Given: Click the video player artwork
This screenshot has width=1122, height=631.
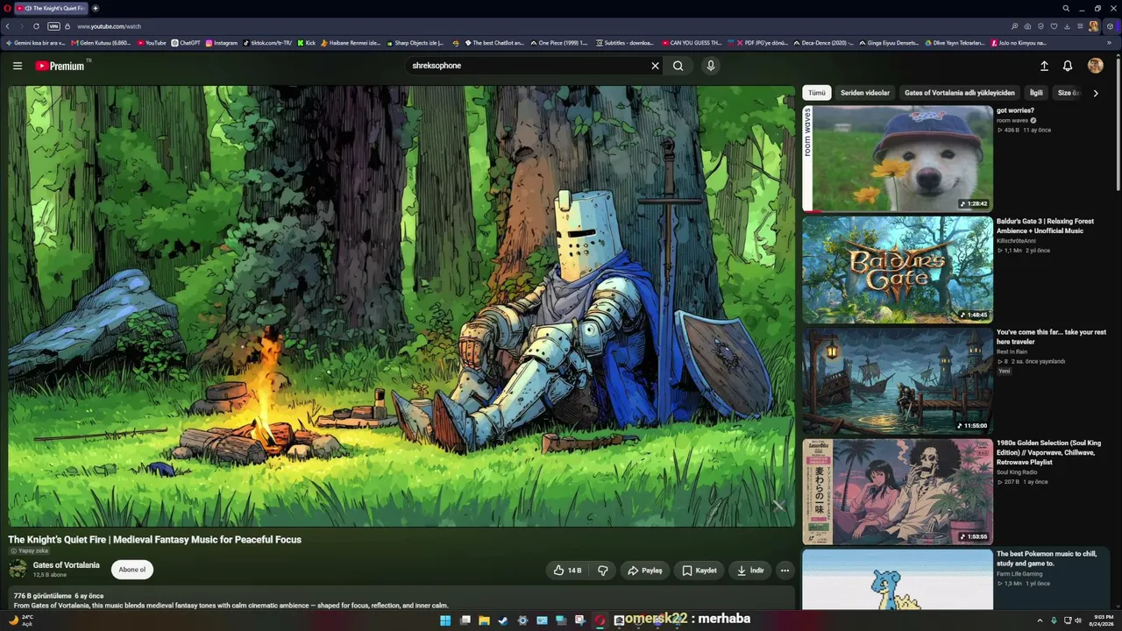Looking at the screenshot, I should click(401, 306).
